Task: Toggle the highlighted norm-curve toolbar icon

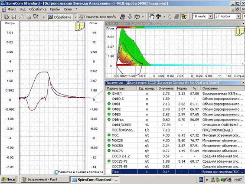Action: (x=184, y=16)
